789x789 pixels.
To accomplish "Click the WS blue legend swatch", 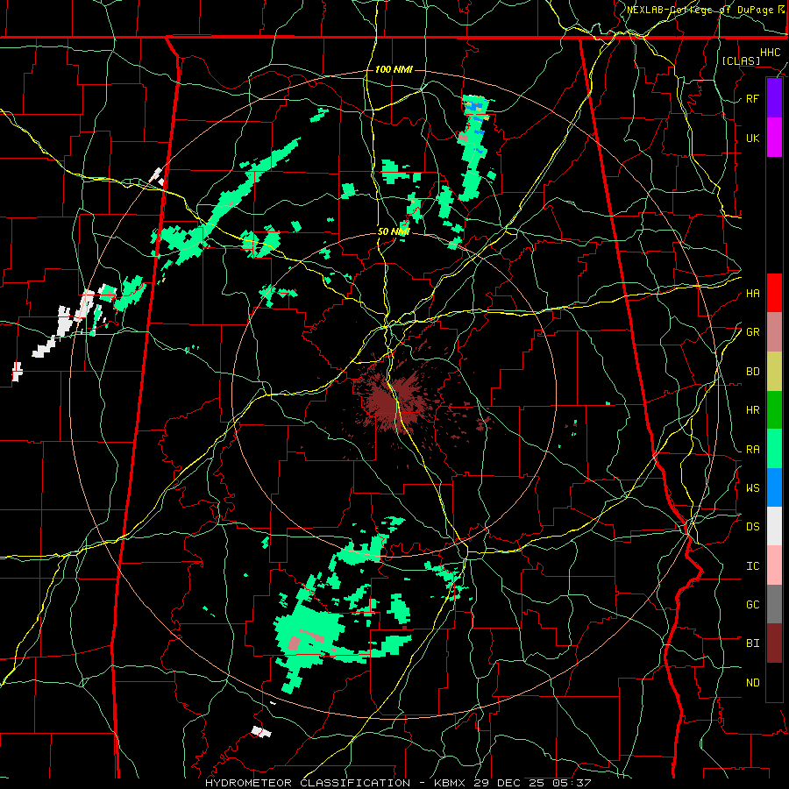I will pos(774,487).
